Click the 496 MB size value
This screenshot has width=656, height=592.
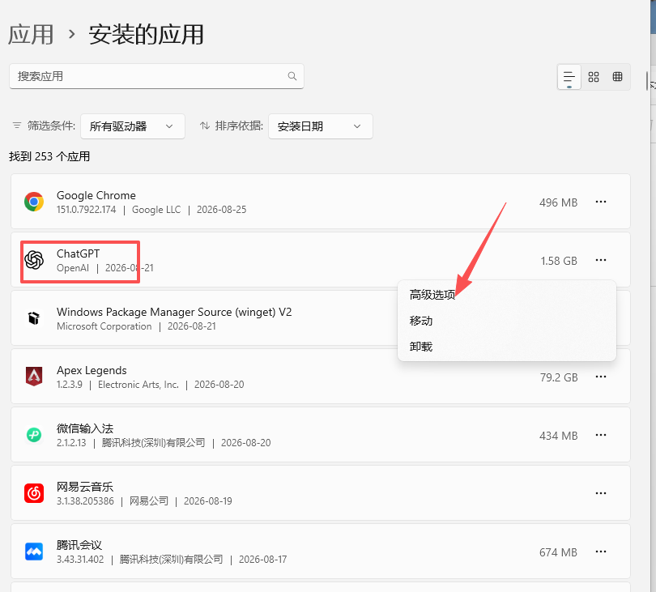pos(558,202)
